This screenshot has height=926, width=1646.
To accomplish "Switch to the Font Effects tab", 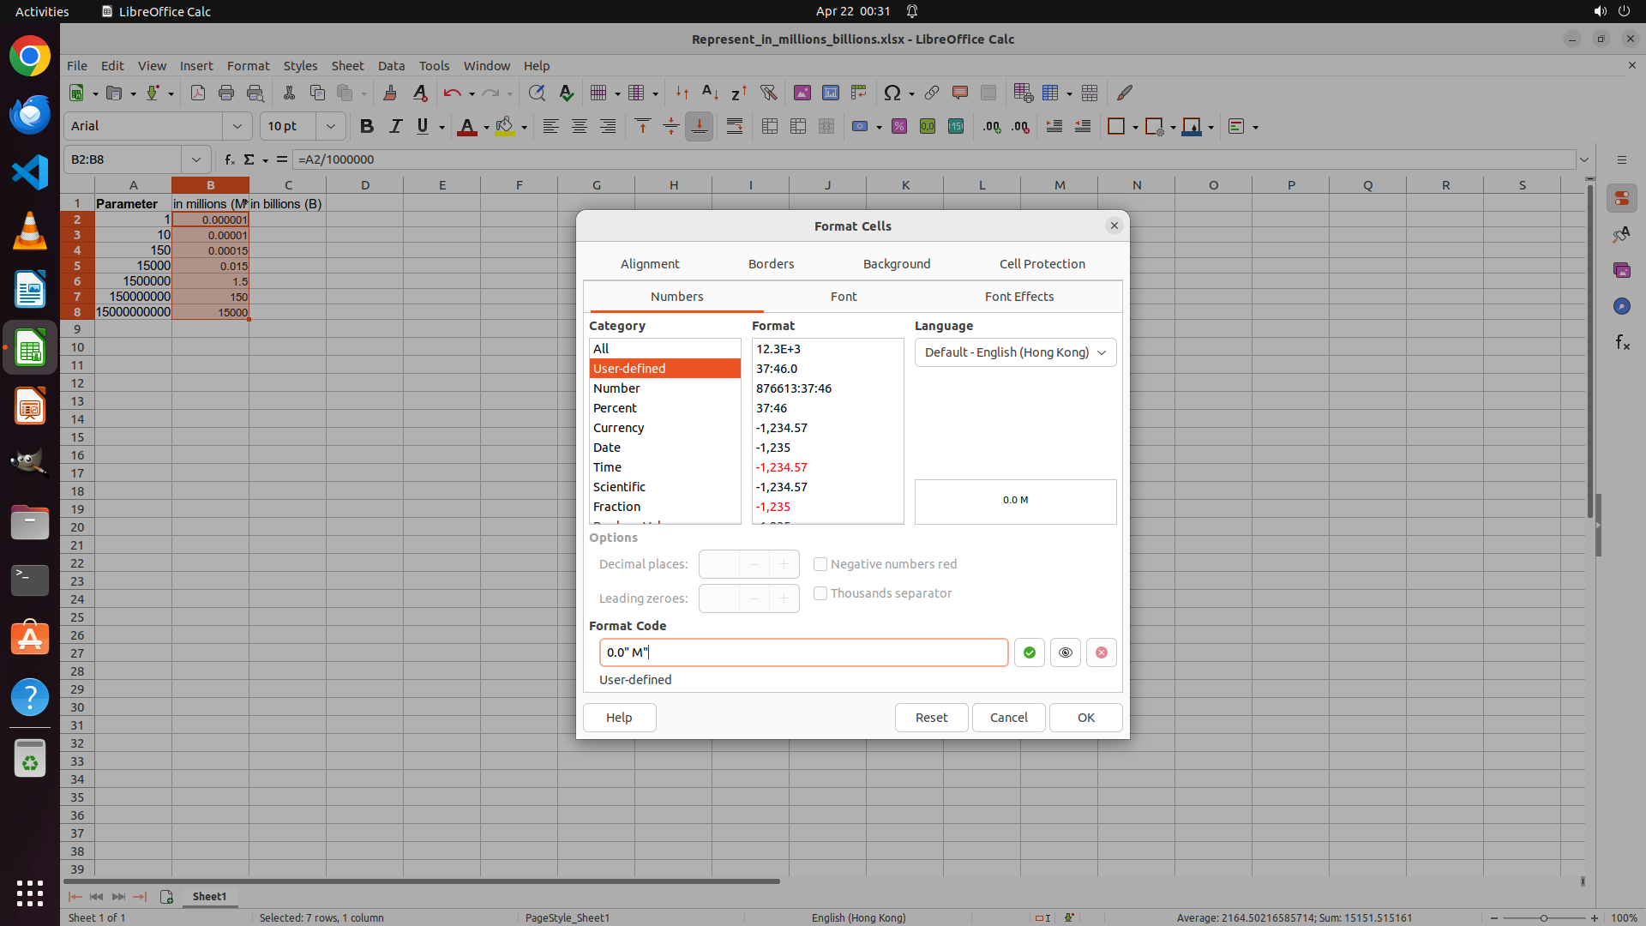I will point(1018,297).
